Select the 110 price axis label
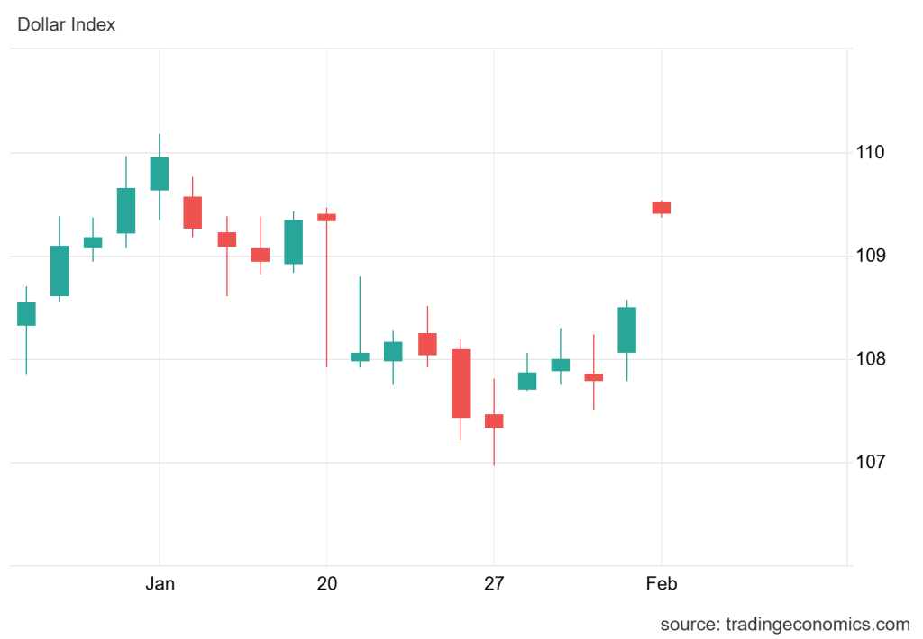This screenshot has height=639, width=923. tap(872, 152)
